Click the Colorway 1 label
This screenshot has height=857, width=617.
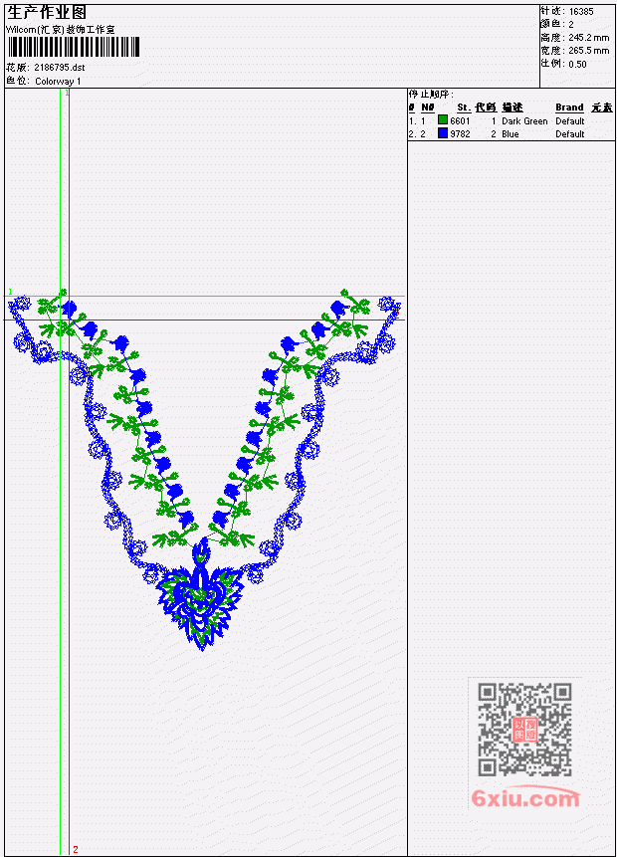(58, 81)
